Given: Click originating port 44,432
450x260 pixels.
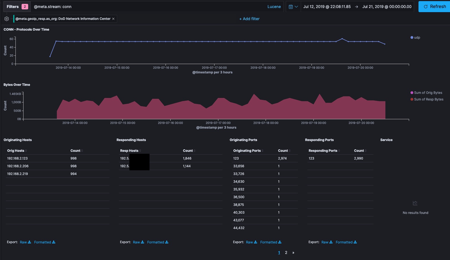Looking at the screenshot, I should pyautogui.click(x=239, y=228).
